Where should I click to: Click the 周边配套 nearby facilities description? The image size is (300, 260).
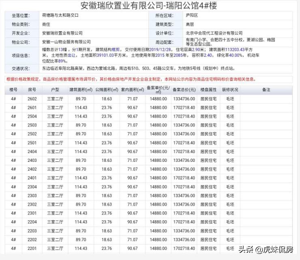click(x=230, y=42)
